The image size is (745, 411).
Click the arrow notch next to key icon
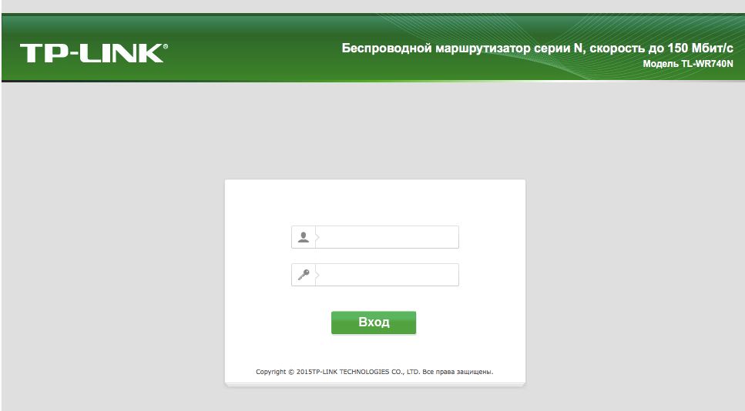[x=317, y=275]
